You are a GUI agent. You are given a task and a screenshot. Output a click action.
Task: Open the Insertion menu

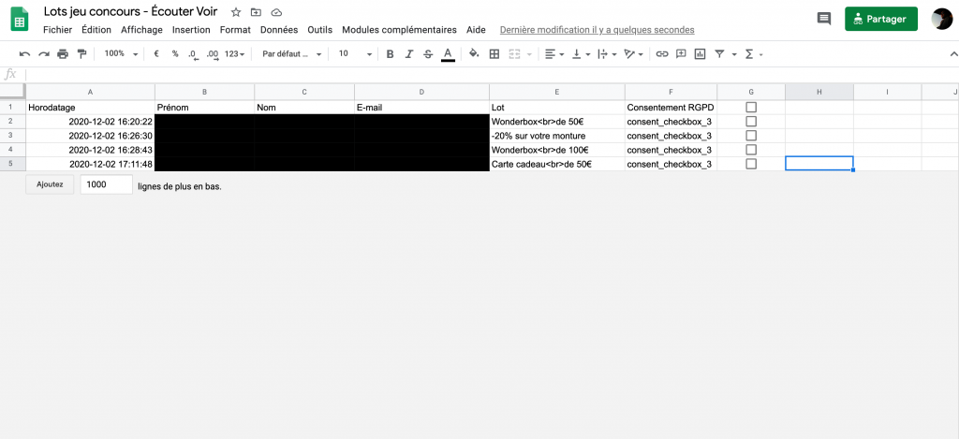[x=191, y=30]
